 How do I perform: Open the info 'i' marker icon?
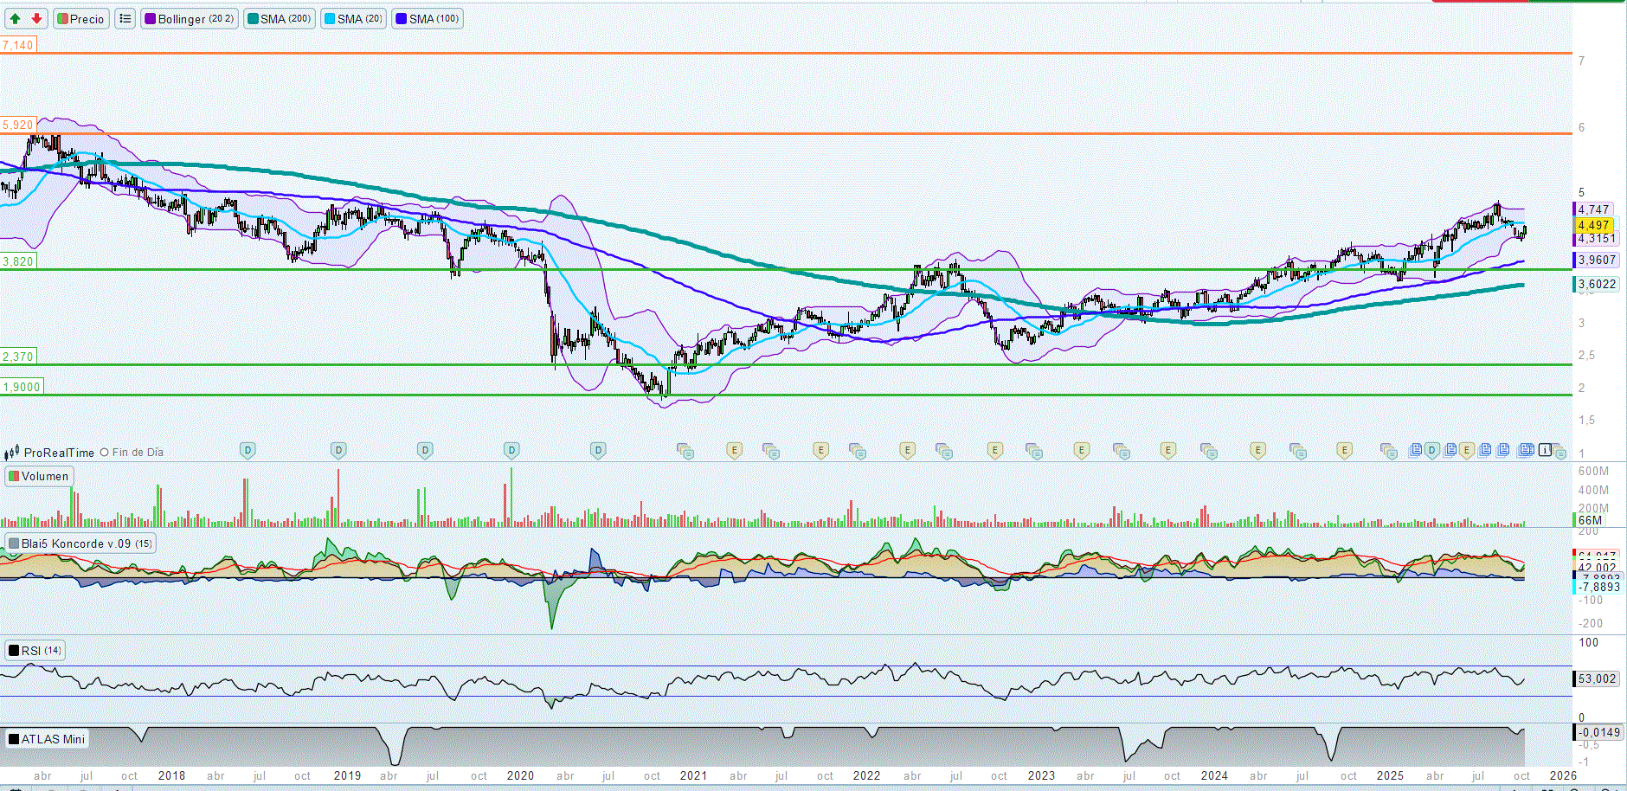click(x=1545, y=450)
